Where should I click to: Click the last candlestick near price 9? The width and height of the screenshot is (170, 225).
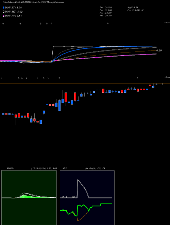point(156,85)
